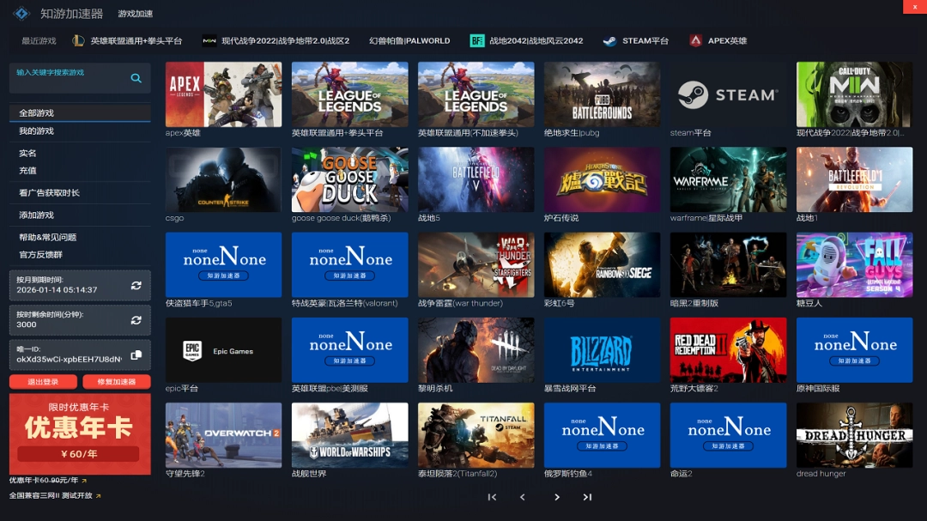Open recent game APEX英雄 shortcut

point(718,40)
